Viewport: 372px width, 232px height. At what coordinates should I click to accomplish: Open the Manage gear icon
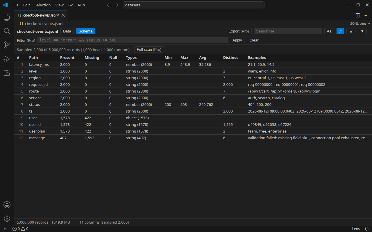(7, 219)
